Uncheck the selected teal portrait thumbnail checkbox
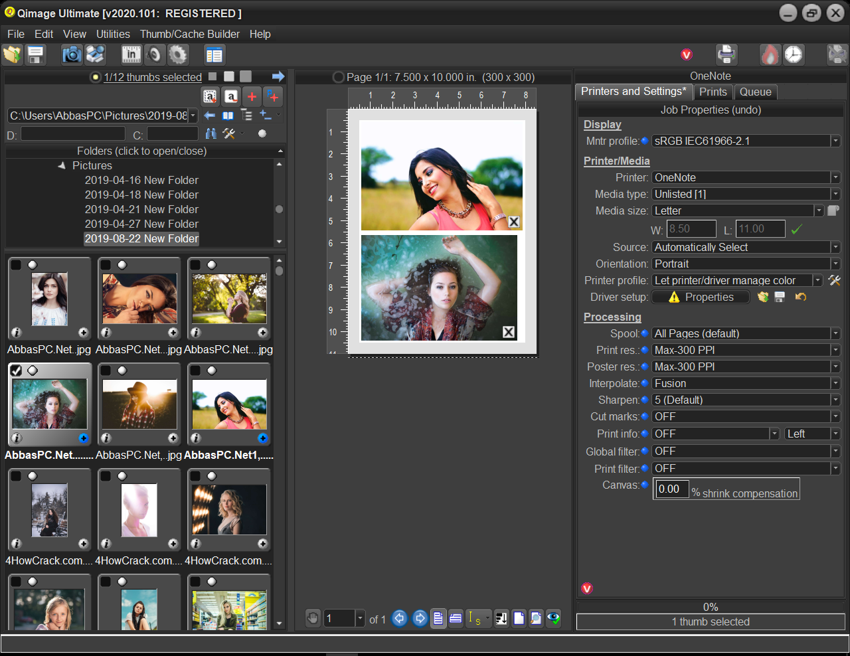The width and height of the screenshot is (850, 656). (17, 370)
